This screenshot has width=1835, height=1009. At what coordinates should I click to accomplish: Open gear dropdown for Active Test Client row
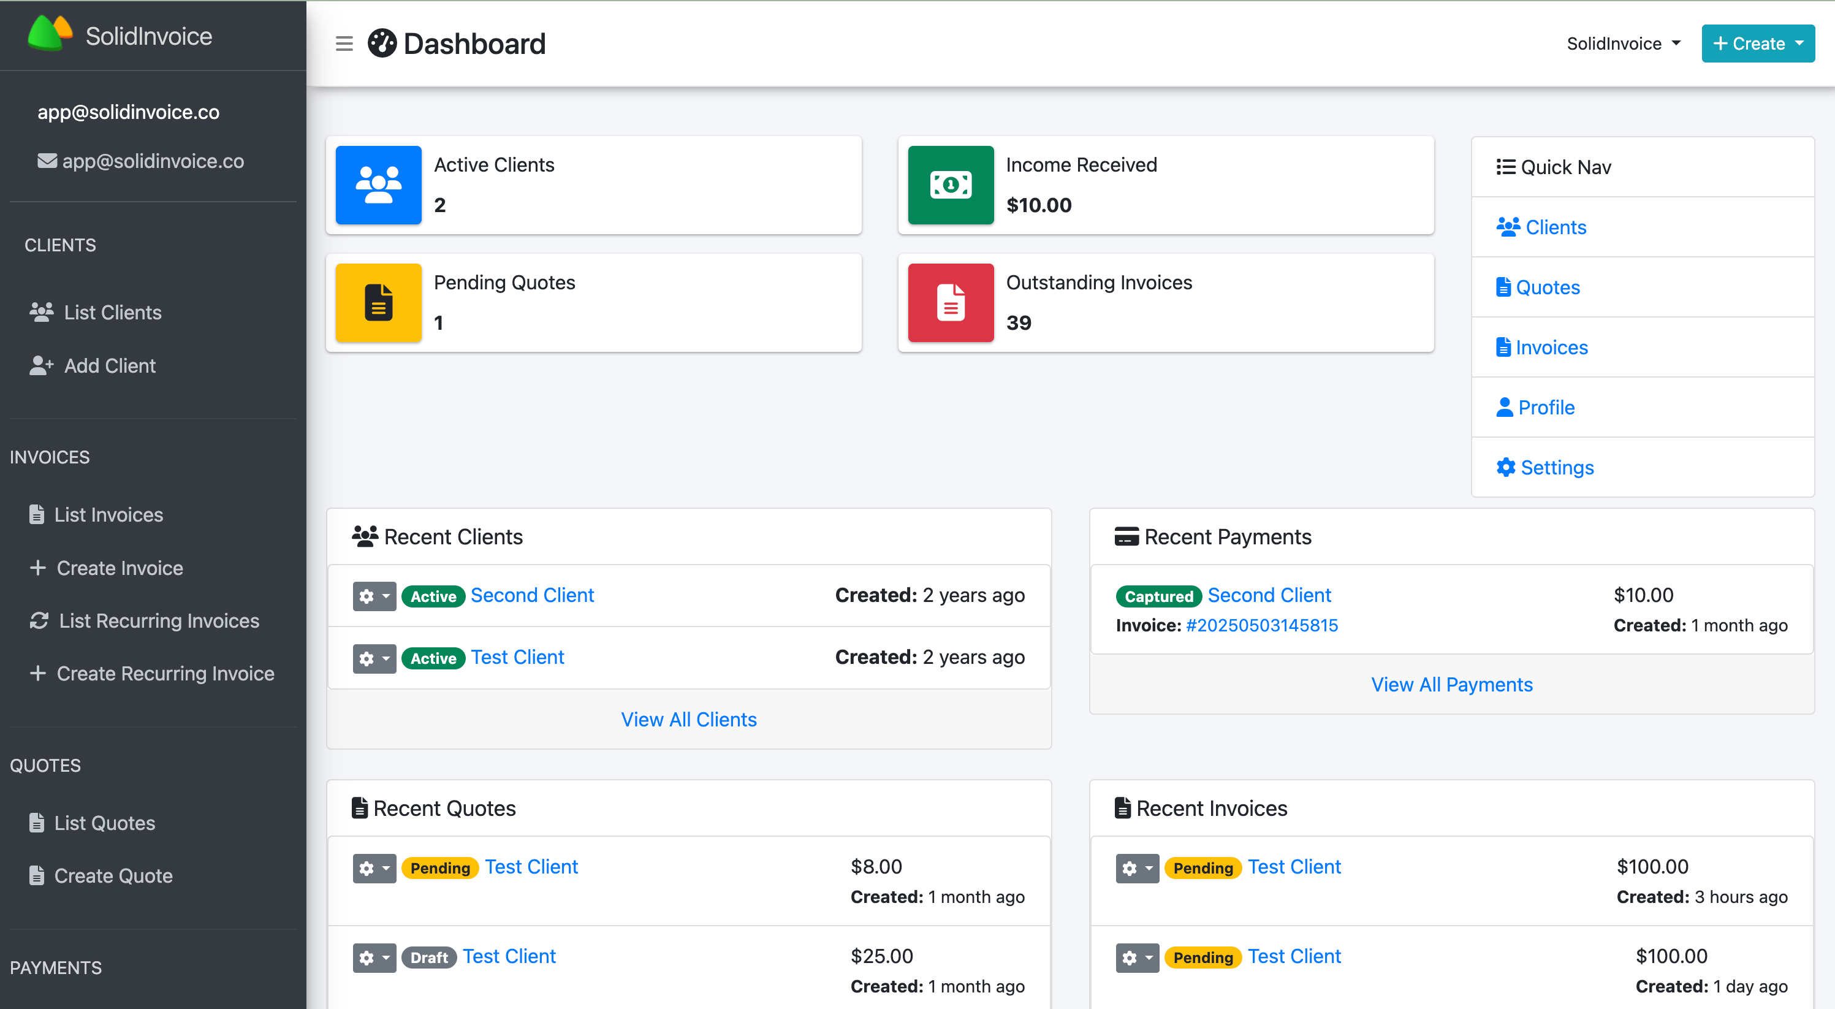tap(374, 658)
